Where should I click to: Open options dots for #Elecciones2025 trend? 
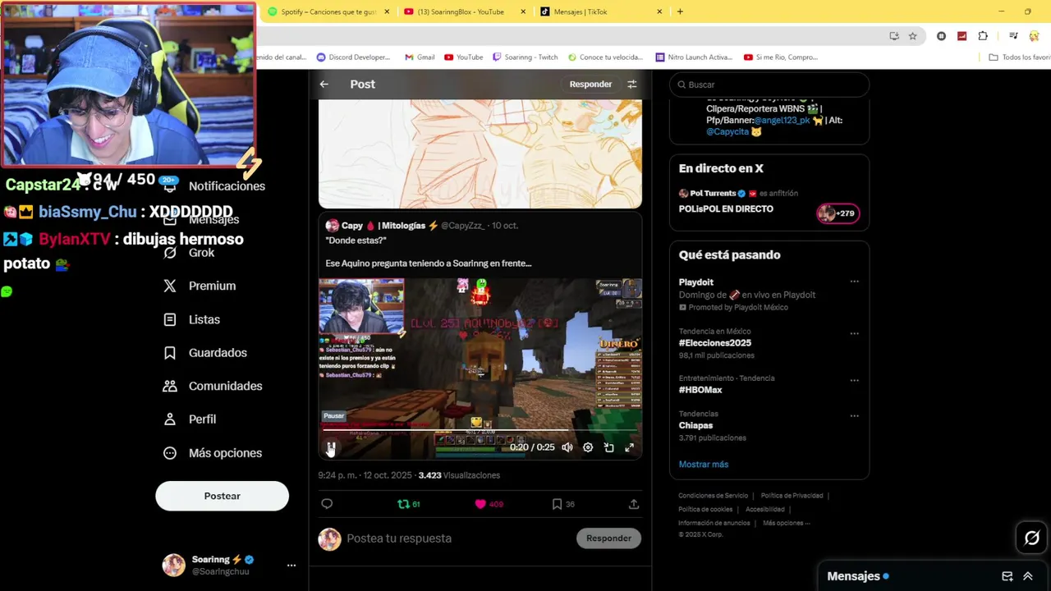(854, 334)
